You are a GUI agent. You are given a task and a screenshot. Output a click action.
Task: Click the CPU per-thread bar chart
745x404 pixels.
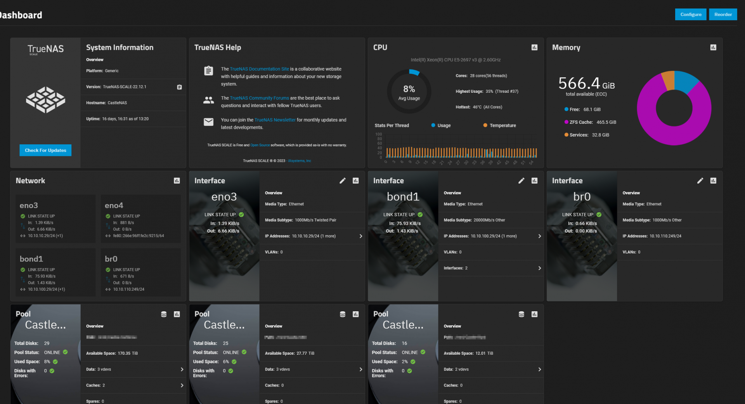pos(456,148)
